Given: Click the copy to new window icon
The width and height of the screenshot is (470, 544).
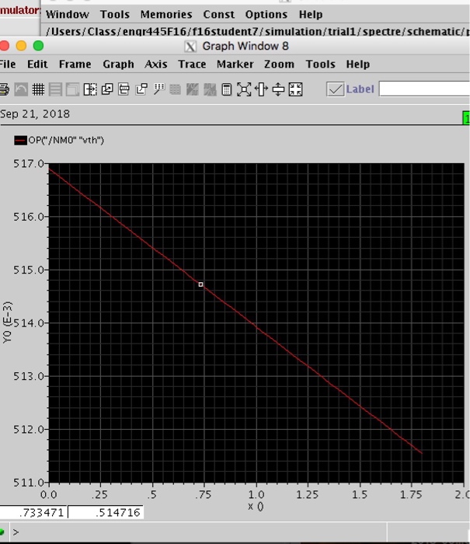Looking at the screenshot, I should click(x=107, y=89).
